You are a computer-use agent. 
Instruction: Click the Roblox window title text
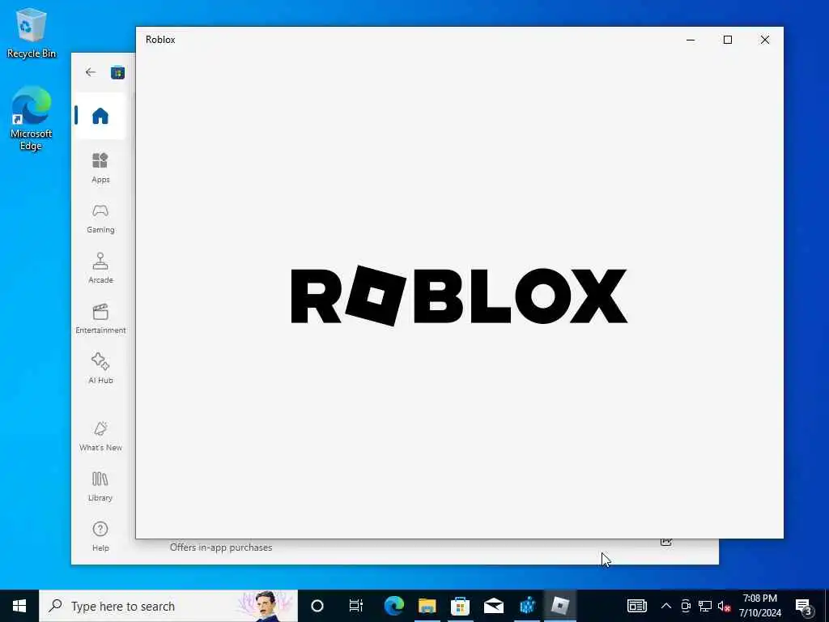[160, 40]
